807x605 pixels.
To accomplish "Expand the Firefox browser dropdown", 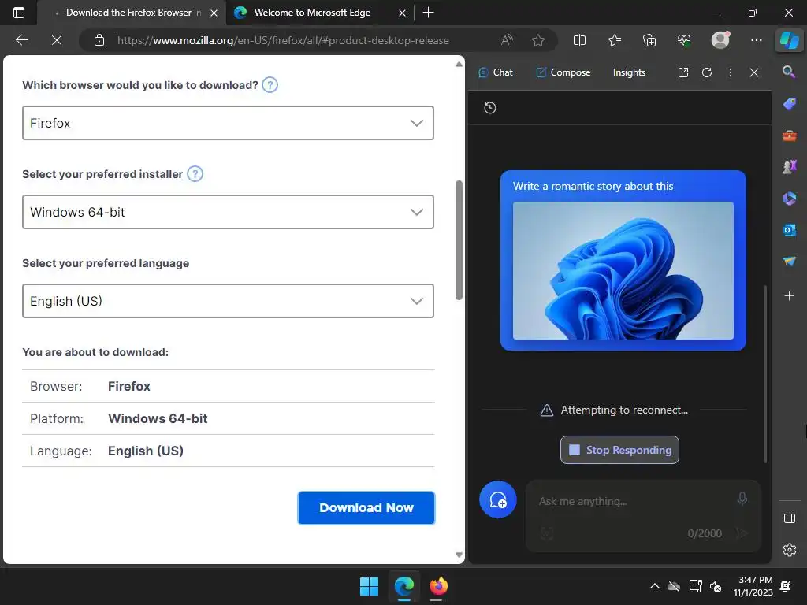I will [228, 123].
